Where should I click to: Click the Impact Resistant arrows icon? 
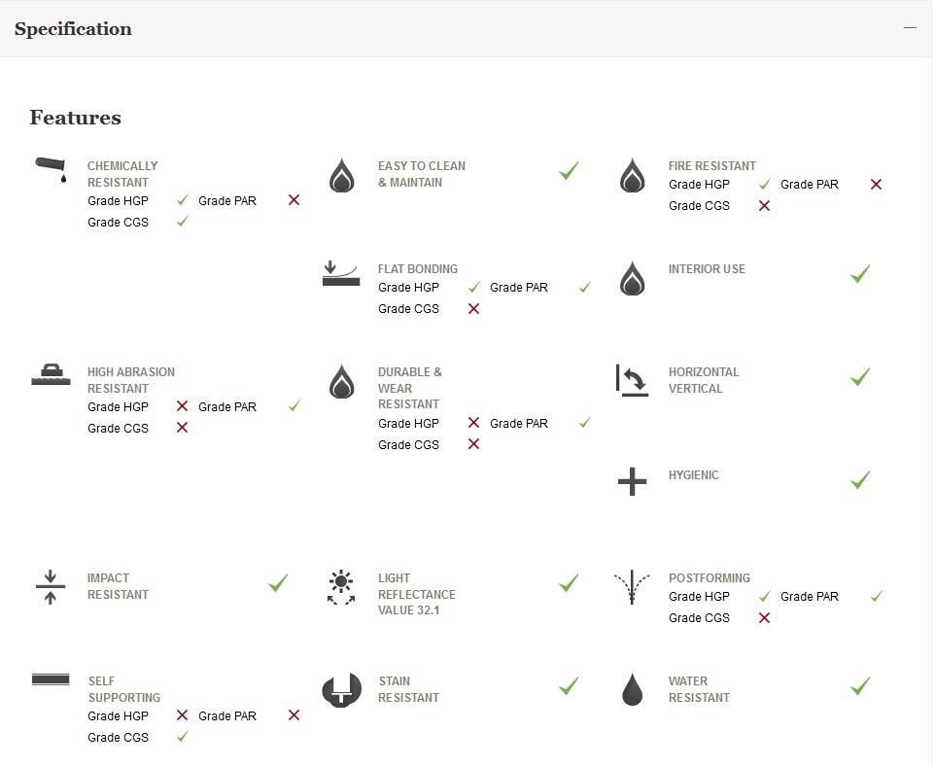(x=51, y=587)
